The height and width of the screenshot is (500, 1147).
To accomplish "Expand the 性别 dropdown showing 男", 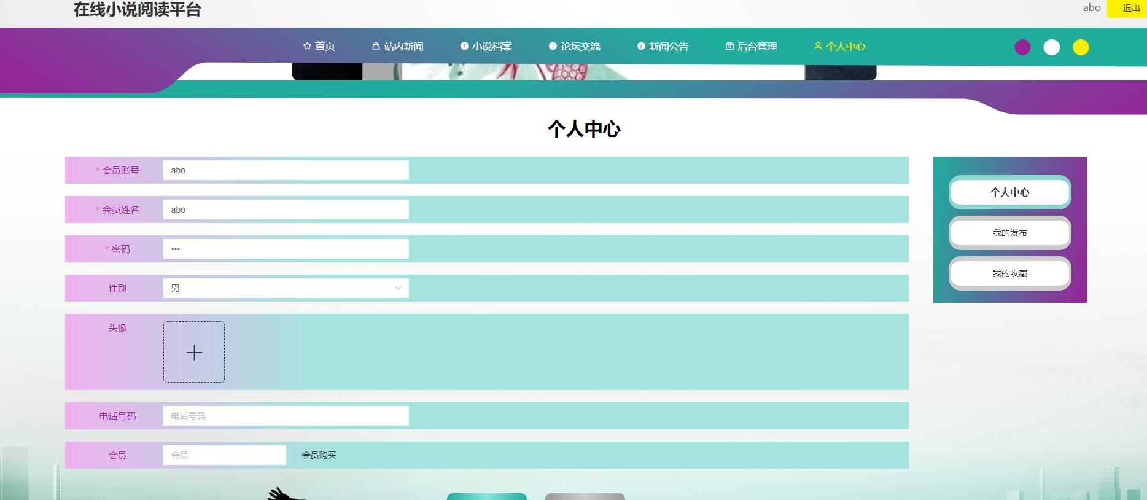I will coord(286,288).
